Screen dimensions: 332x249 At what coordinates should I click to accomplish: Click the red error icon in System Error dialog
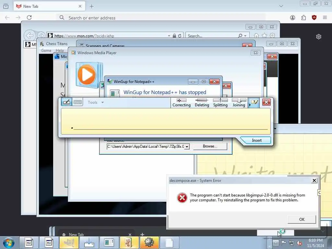point(182,198)
